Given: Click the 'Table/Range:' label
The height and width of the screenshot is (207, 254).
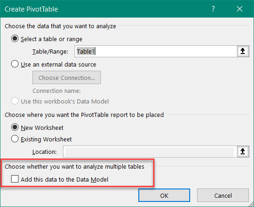Looking at the screenshot, I should 50,52.
